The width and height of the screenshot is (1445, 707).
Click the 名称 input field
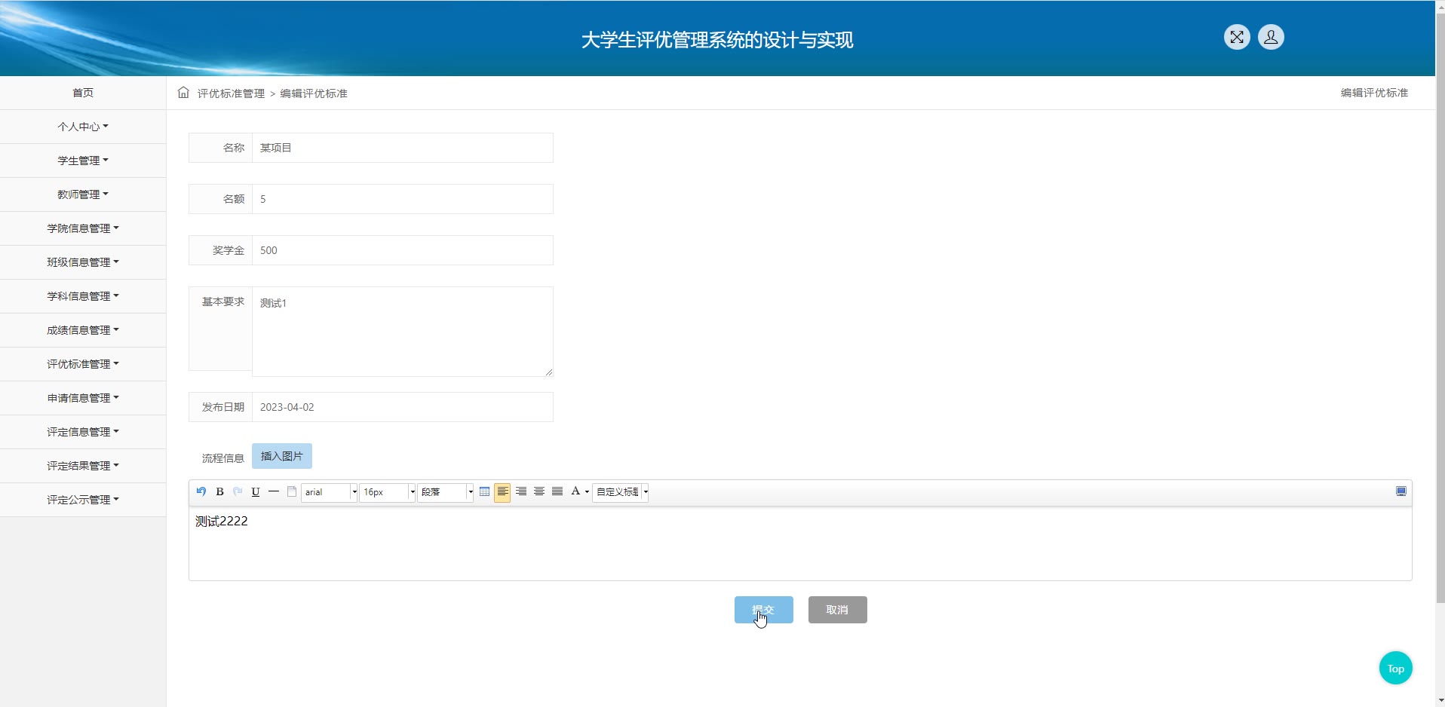(x=403, y=148)
